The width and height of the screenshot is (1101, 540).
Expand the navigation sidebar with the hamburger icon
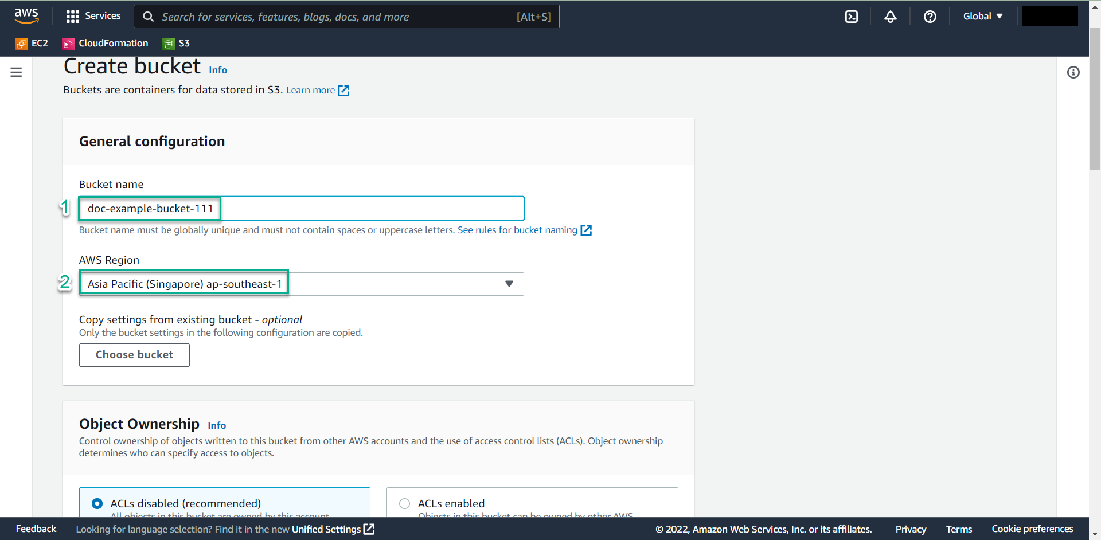(15, 72)
